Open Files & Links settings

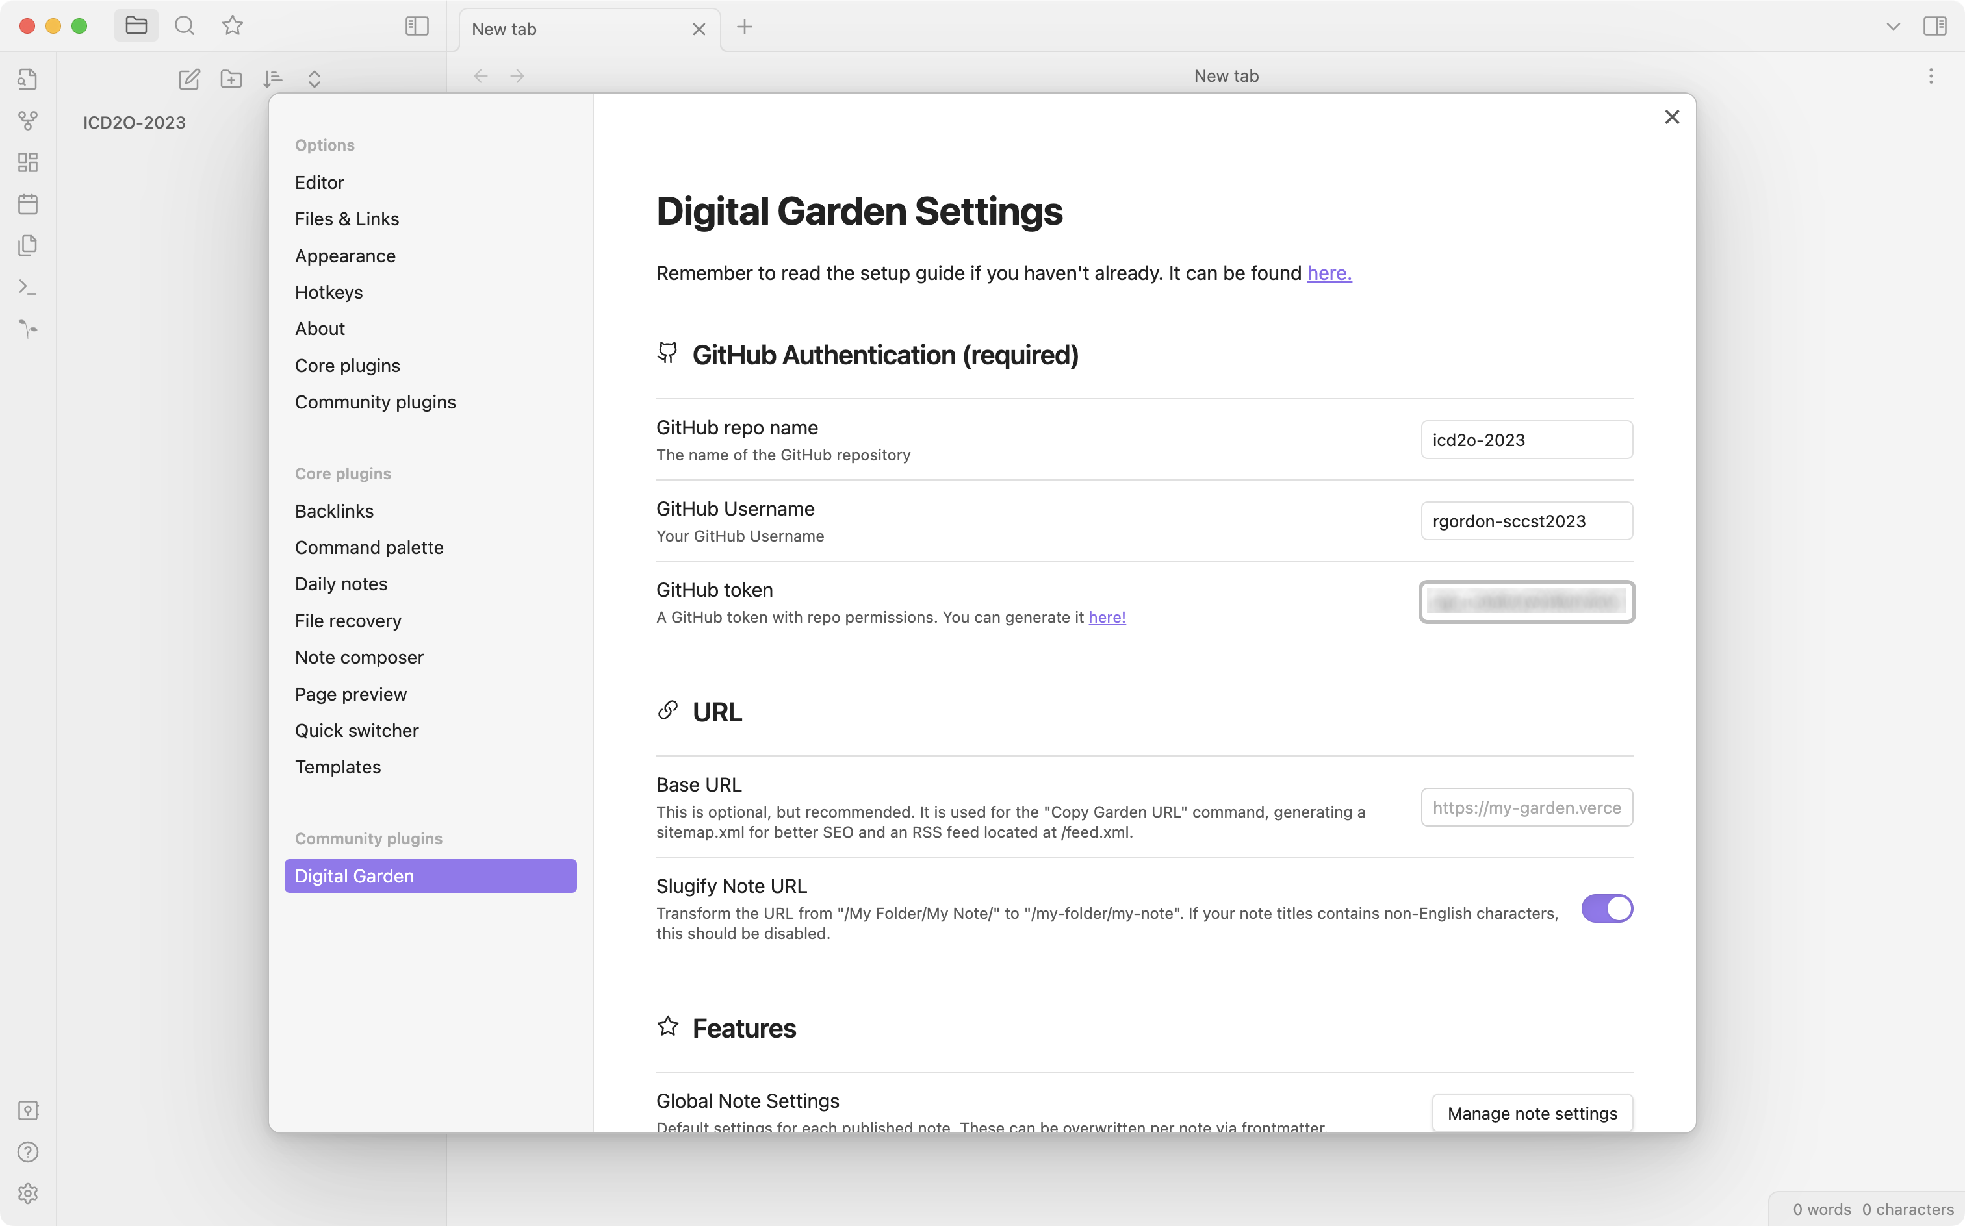[430, 219]
